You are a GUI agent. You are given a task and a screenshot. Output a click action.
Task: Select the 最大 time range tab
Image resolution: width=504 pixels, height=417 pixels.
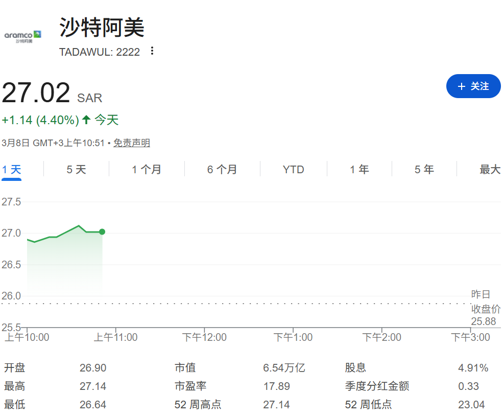[x=490, y=170]
